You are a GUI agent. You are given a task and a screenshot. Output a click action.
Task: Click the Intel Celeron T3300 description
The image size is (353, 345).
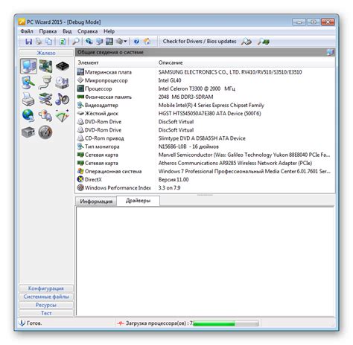[197, 88]
